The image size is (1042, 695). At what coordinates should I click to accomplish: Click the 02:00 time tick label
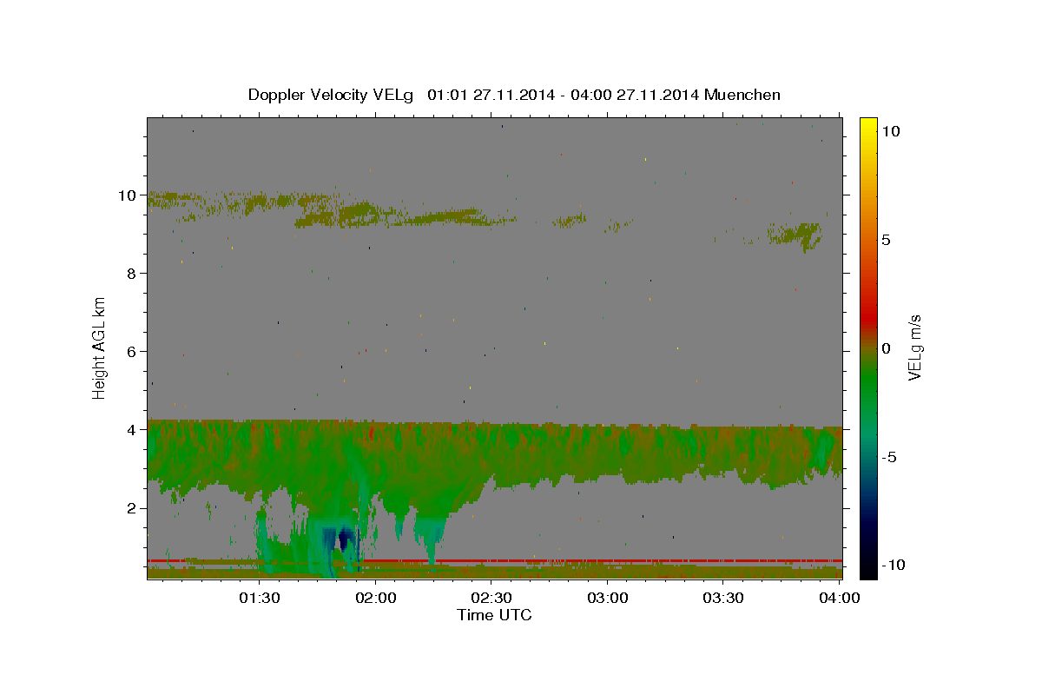pyautogui.click(x=375, y=599)
